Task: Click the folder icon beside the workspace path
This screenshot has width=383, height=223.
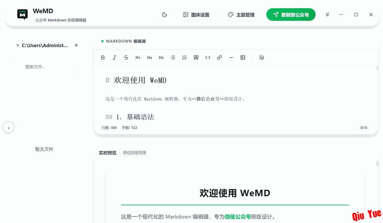Action: point(18,45)
